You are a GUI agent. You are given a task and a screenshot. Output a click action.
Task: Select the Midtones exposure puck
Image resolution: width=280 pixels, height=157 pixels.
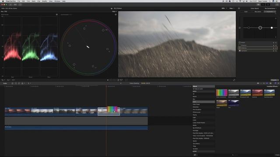[x=260, y=28]
